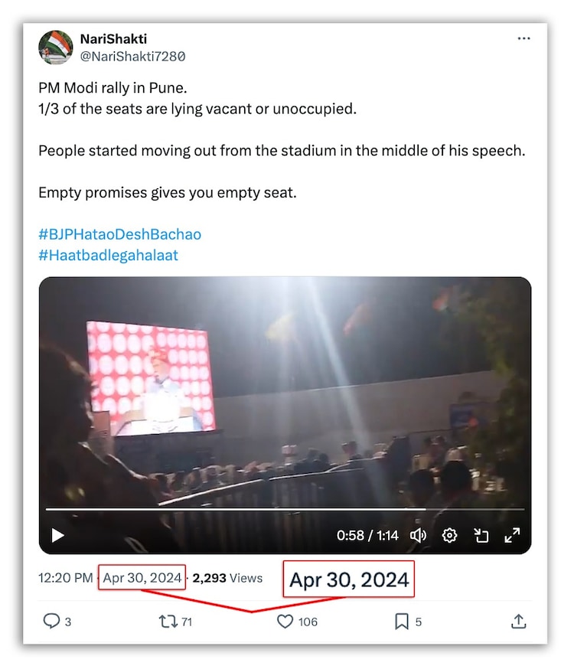Image resolution: width=574 pixels, height=669 pixels.
Task: Play the rally video
Action: [x=58, y=535]
